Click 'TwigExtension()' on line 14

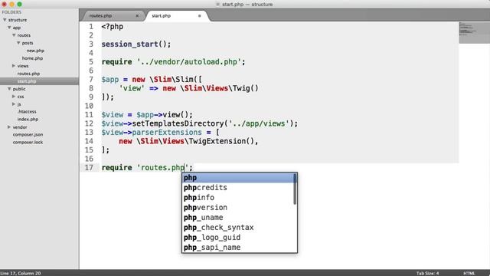(222, 141)
